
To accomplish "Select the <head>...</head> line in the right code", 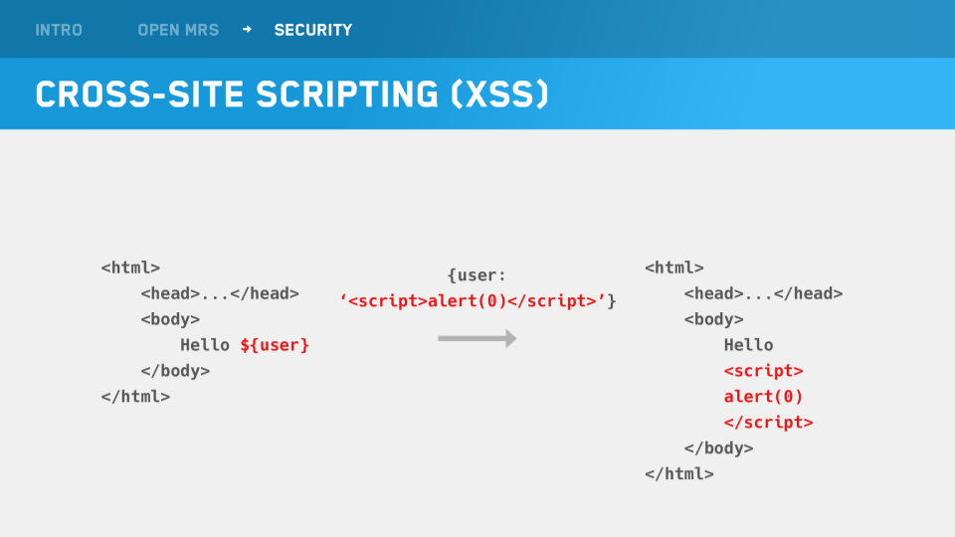I will point(763,293).
